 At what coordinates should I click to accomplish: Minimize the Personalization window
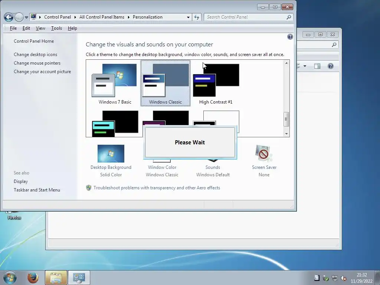point(263,7)
